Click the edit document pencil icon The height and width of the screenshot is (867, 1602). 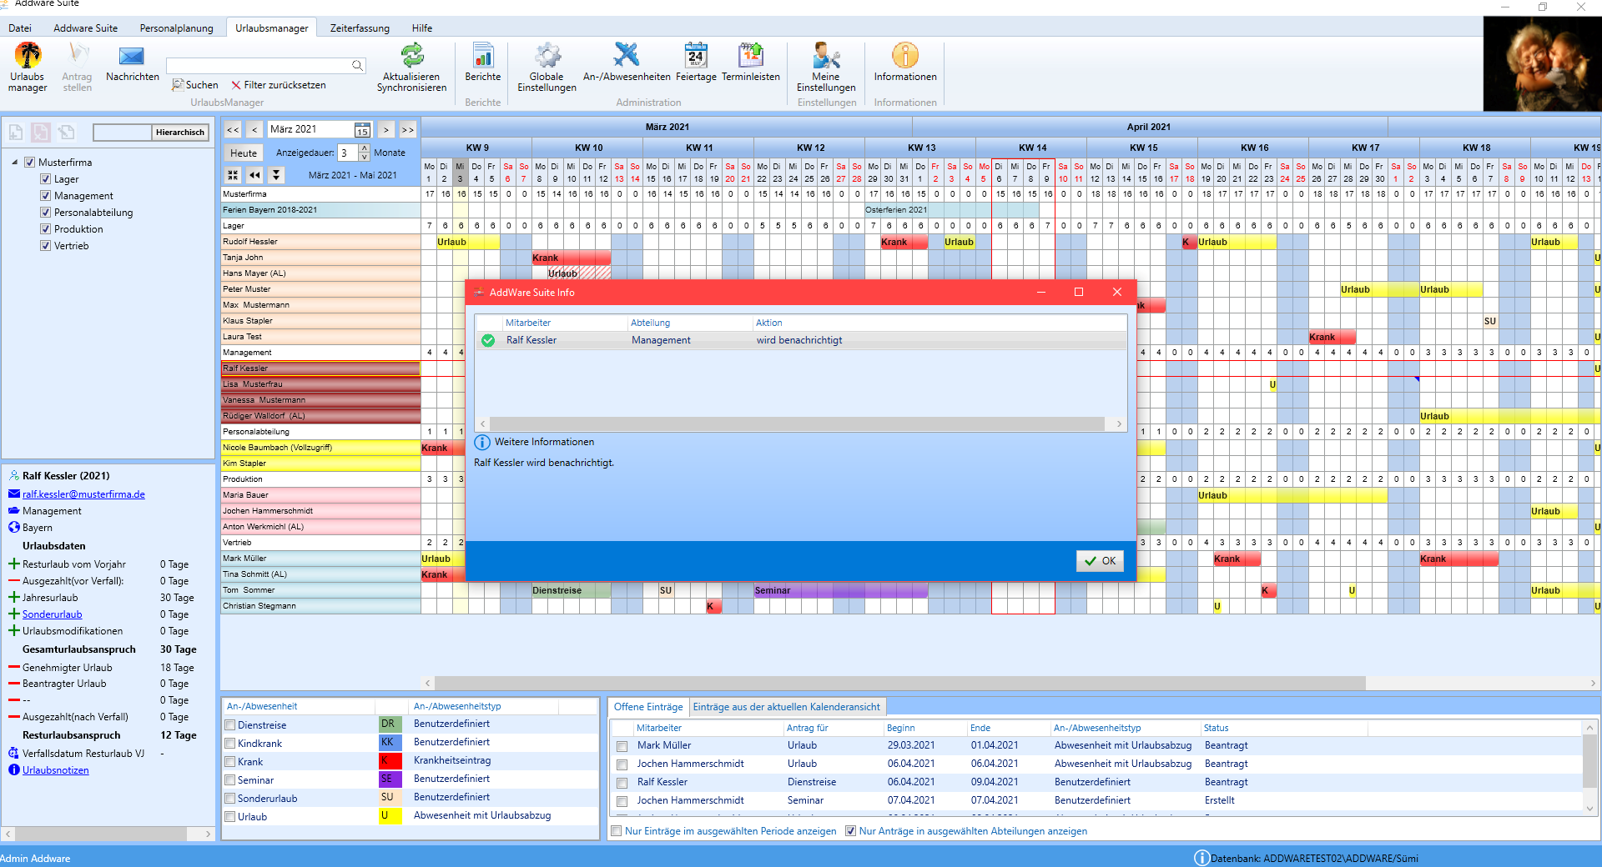[67, 132]
